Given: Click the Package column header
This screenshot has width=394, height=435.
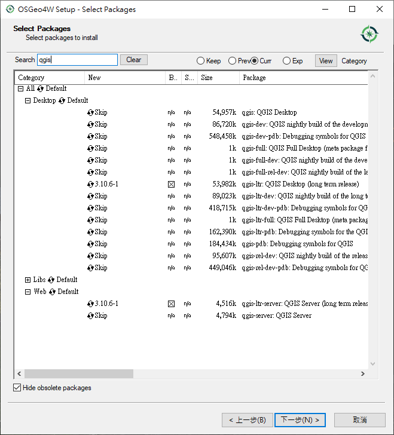Looking at the screenshot, I should click(304, 78).
